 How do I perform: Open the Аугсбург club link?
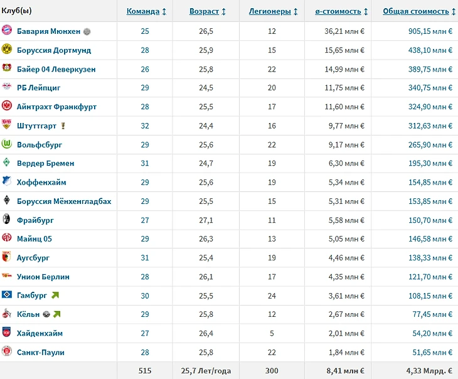tap(33, 258)
